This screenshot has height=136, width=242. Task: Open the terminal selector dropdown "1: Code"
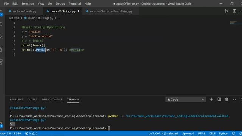click(185, 99)
